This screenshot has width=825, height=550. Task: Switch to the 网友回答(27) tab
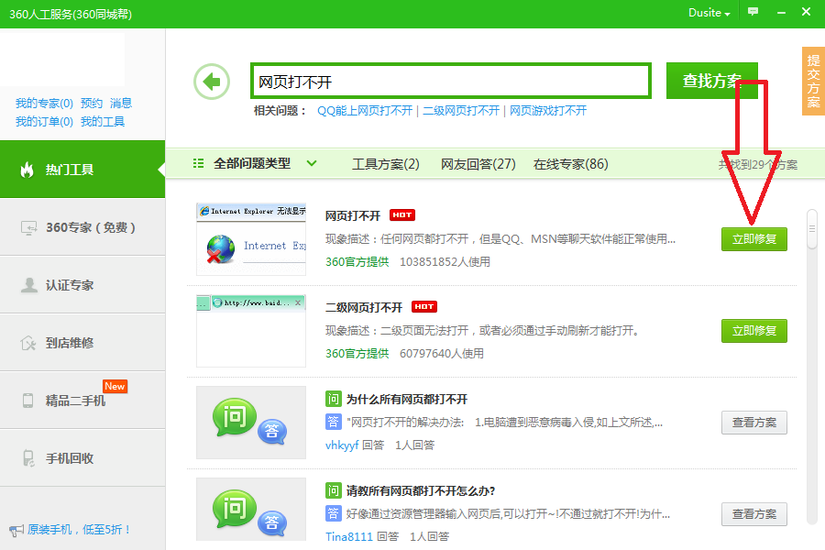point(478,164)
